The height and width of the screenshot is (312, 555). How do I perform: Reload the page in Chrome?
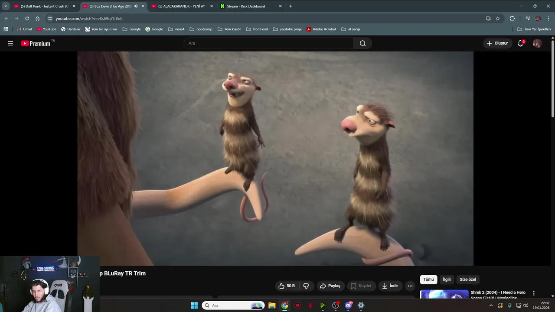point(27,19)
